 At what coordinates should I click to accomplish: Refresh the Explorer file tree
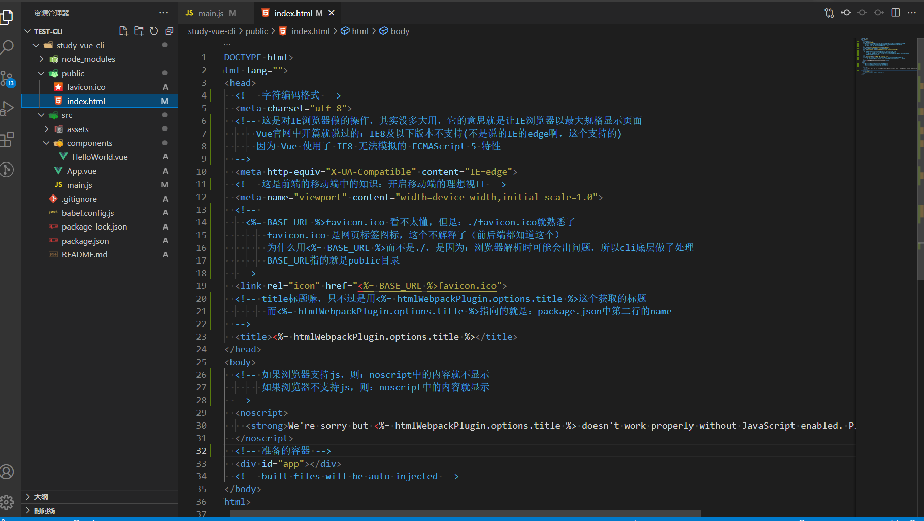pyautogui.click(x=154, y=31)
